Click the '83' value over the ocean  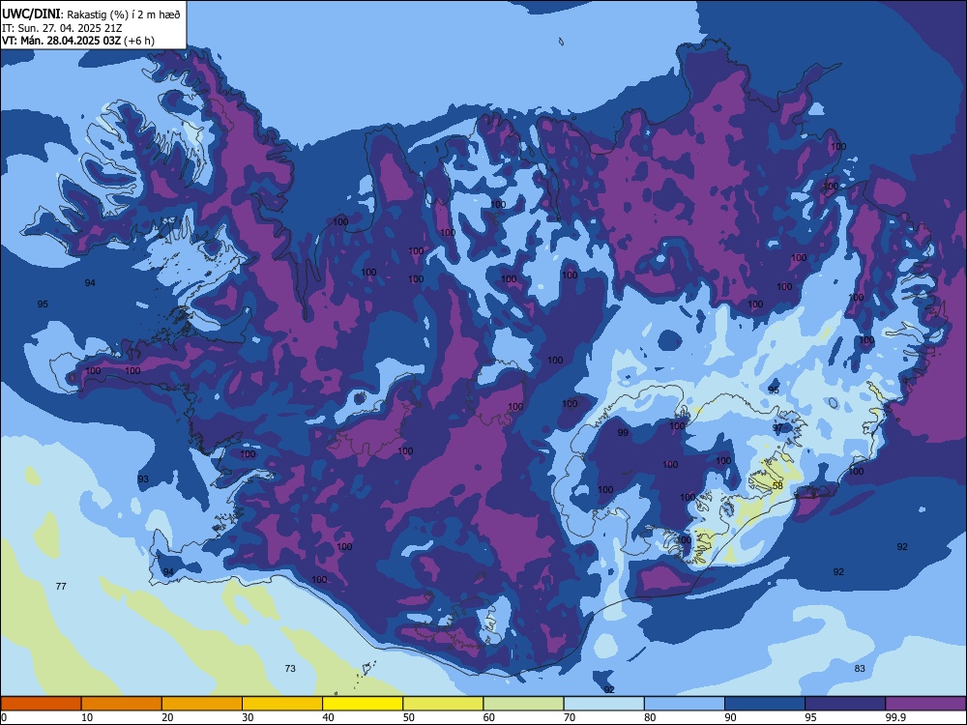860,668
